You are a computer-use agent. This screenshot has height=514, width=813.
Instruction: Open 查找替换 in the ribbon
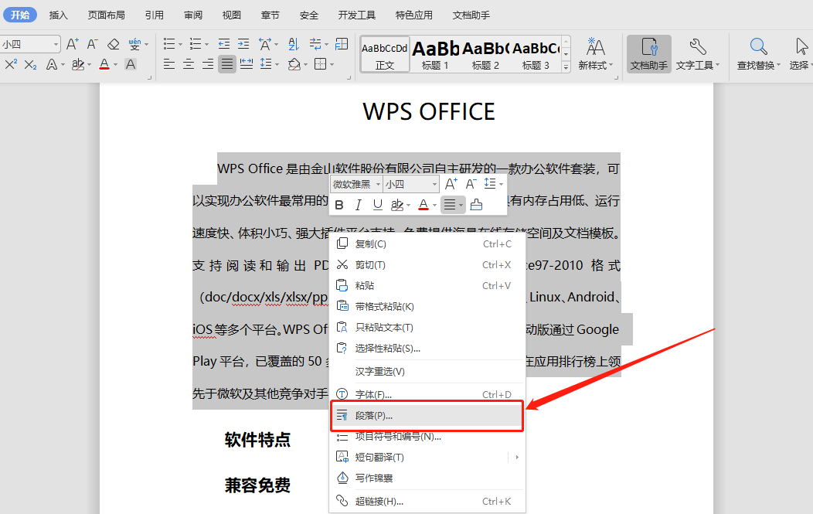pos(759,54)
